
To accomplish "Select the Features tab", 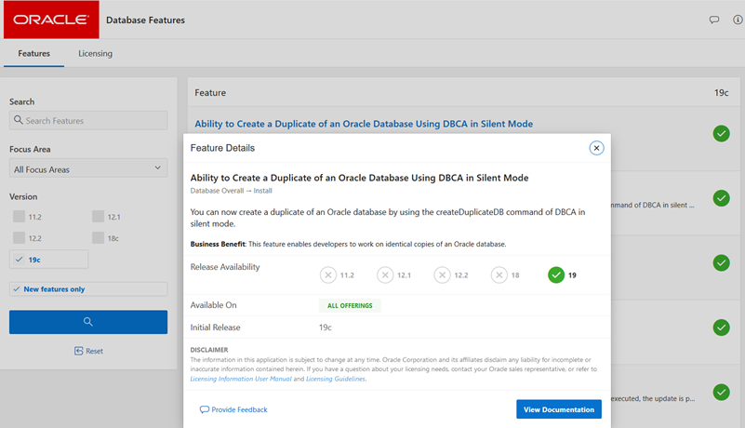I will pyautogui.click(x=33, y=54).
